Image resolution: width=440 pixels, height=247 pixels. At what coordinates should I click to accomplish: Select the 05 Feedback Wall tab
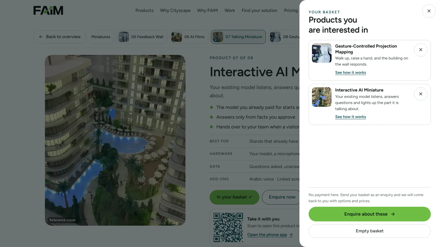point(142,37)
